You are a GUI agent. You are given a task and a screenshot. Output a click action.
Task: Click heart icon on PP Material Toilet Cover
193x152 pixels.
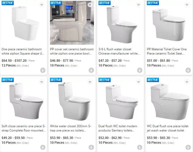(x=187, y=5)
